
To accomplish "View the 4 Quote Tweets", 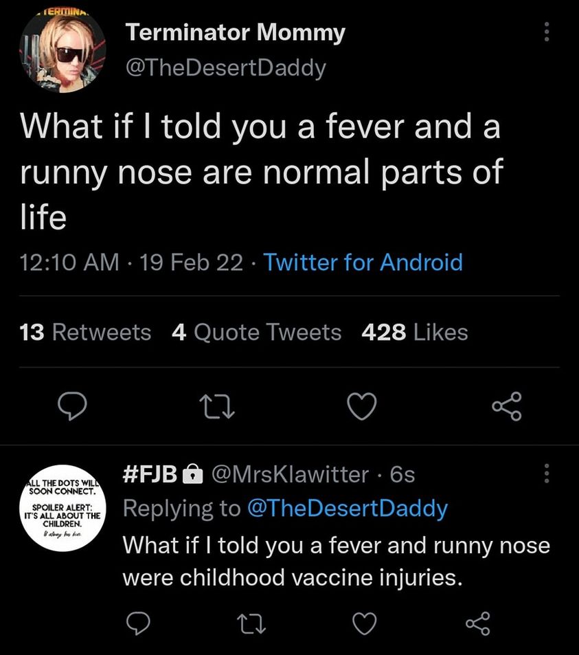I will (x=256, y=333).
